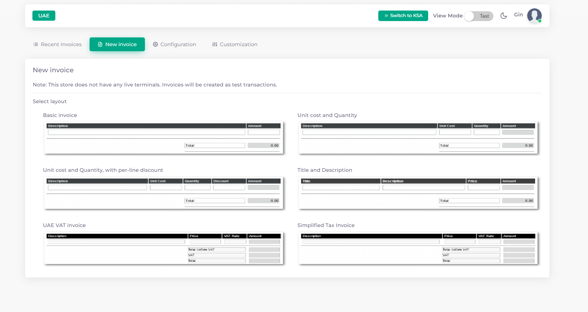Click the test transactions note text
588x312 pixels.
click(x=155, y=85)
